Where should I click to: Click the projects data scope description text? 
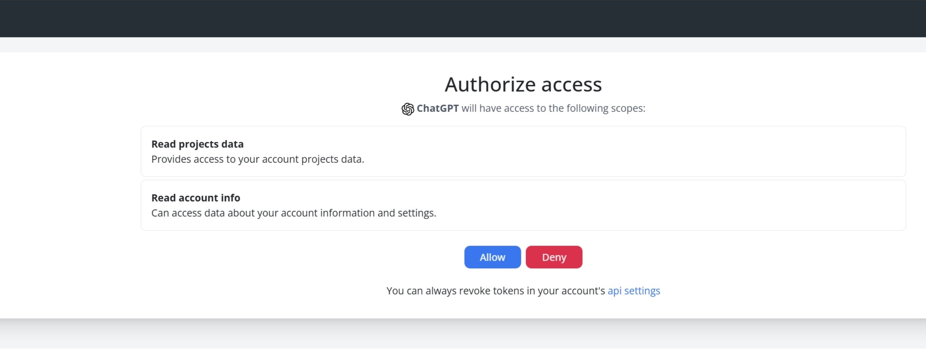click(x=258, y=159)
